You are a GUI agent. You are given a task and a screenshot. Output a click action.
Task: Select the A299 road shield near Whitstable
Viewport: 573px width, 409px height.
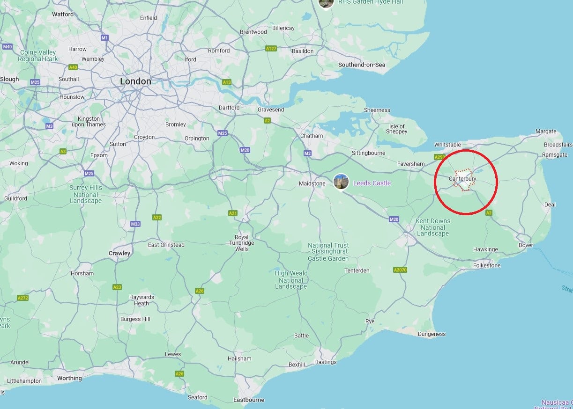[x=439, y=157]
